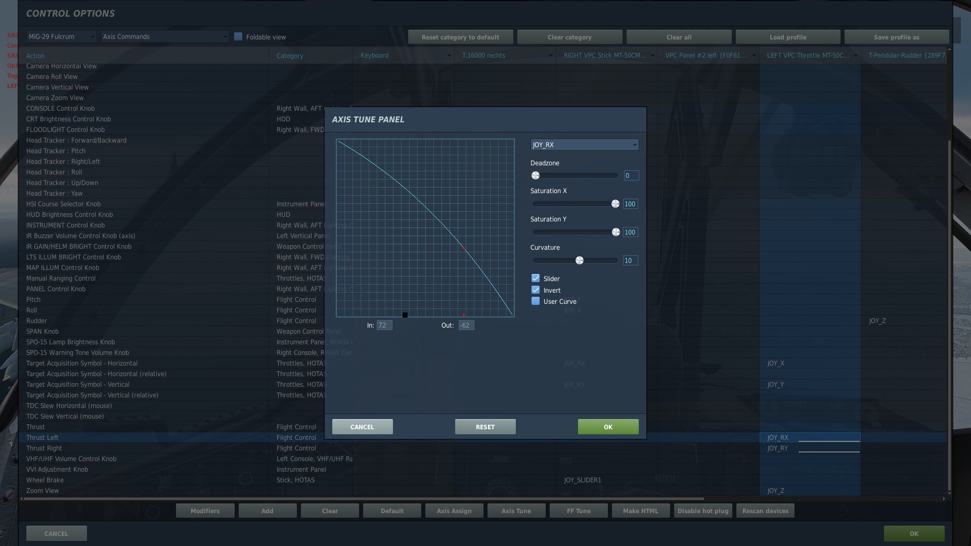Click the Category column header
The height and width of the screenshot is (546, 971).
[290, 56]
